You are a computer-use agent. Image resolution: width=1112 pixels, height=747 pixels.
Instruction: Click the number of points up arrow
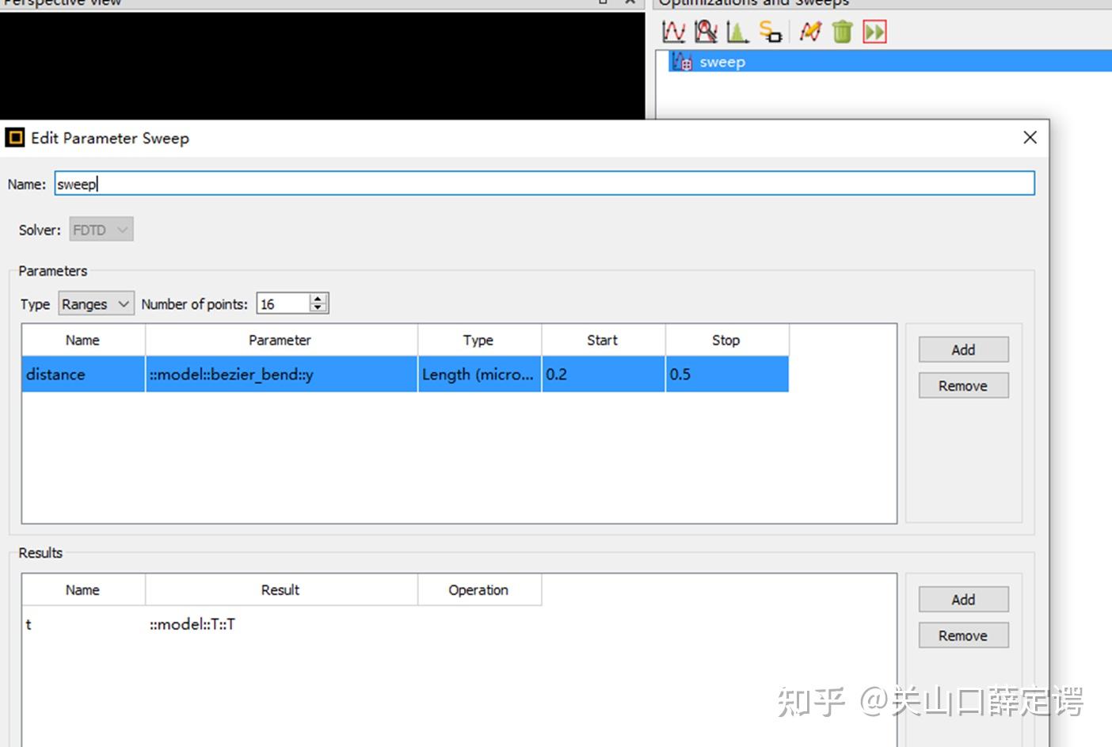tap(318, 297)
